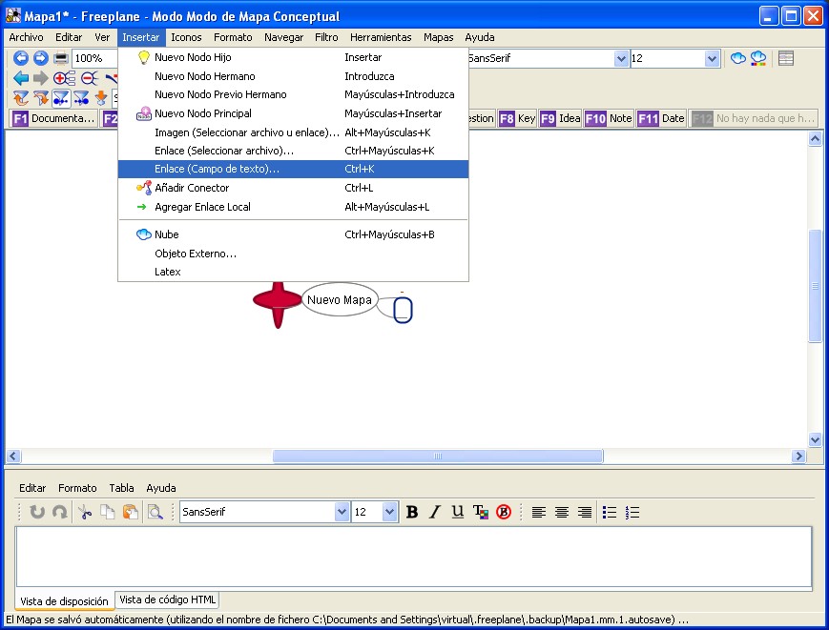
Task: Open the top SansSerif font dropdown arrow
Action: tap(621, 58)
